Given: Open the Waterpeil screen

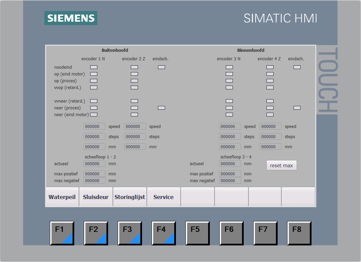Looking at the screenshot, I should [62, 197].
